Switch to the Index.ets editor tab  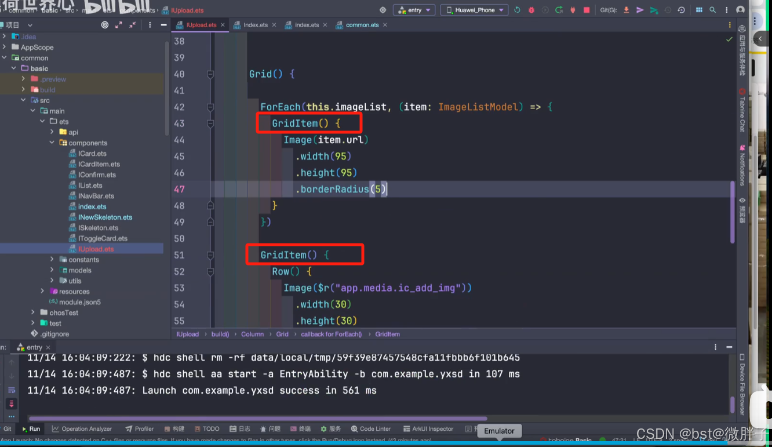[255, 25]
